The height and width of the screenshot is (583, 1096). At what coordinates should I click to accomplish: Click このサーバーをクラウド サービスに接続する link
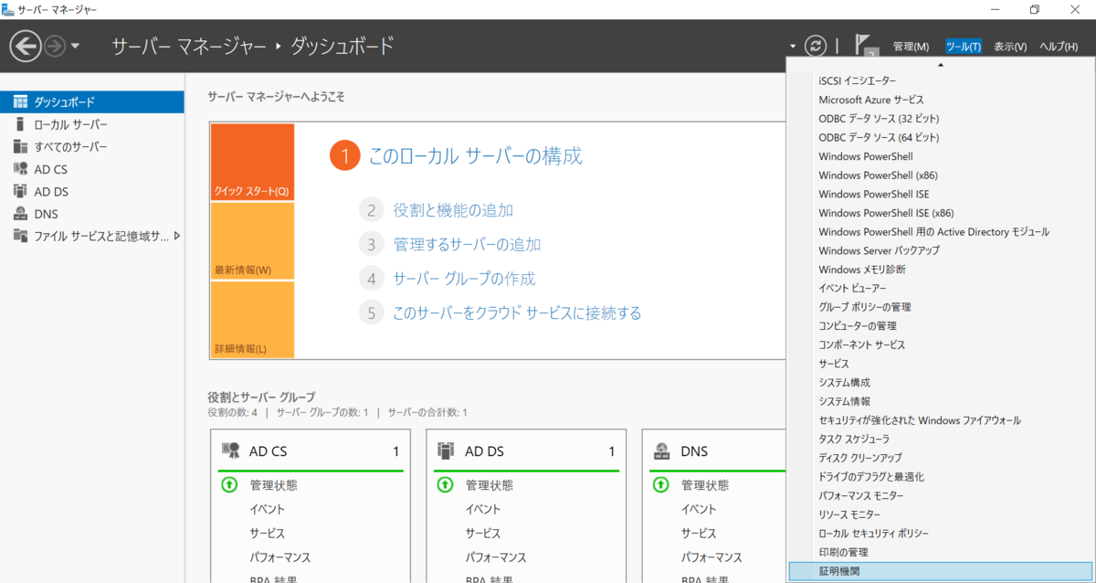pos(517,313)
